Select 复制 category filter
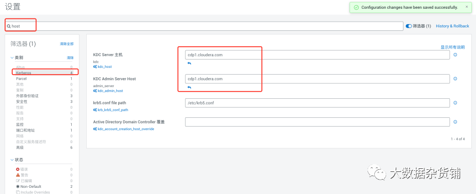476x194 pixels. [44, 90]
